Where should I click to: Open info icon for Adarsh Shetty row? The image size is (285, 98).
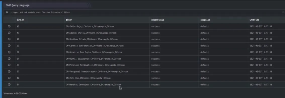tap(9, 33)
